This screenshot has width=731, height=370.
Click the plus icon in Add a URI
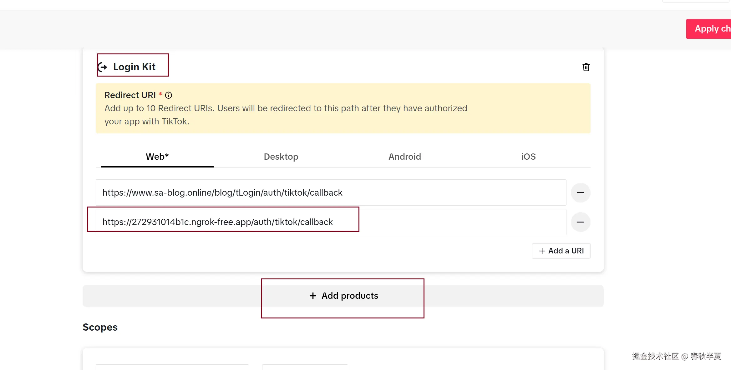(542, 251)
